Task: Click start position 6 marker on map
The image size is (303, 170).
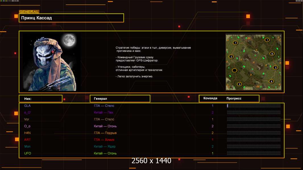Action: [272, 54]
